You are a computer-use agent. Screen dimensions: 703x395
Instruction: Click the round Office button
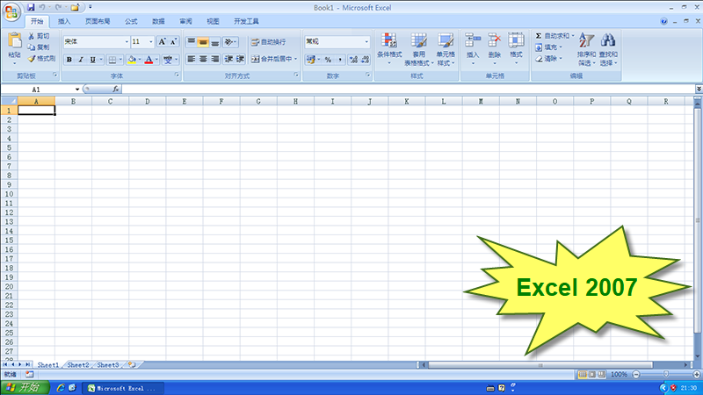(x=11, y=11)
